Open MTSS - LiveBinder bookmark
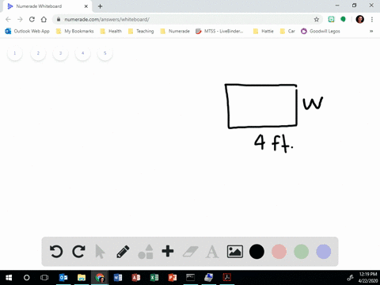The height and width of the screenshot is (285, 380). (x=219, y=31)
